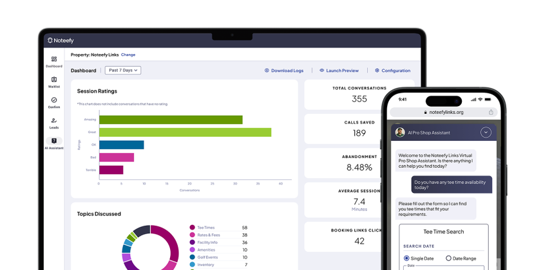Open Dashboard from the sidebar
Screen dimensions: 541x270
tap(54, 61)
